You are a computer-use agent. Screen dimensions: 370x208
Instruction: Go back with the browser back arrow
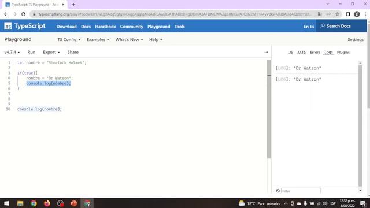[6, 14]
